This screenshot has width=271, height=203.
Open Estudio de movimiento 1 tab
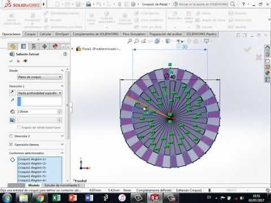click(62, 186)
